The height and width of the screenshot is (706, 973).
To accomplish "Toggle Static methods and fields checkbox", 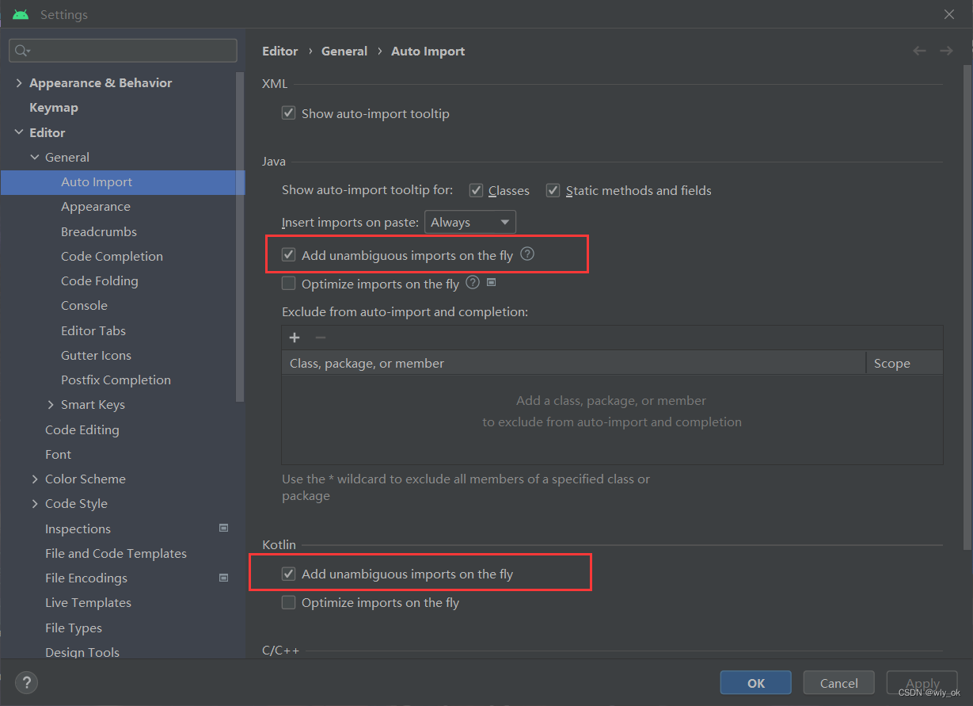I will click(553, 190).
